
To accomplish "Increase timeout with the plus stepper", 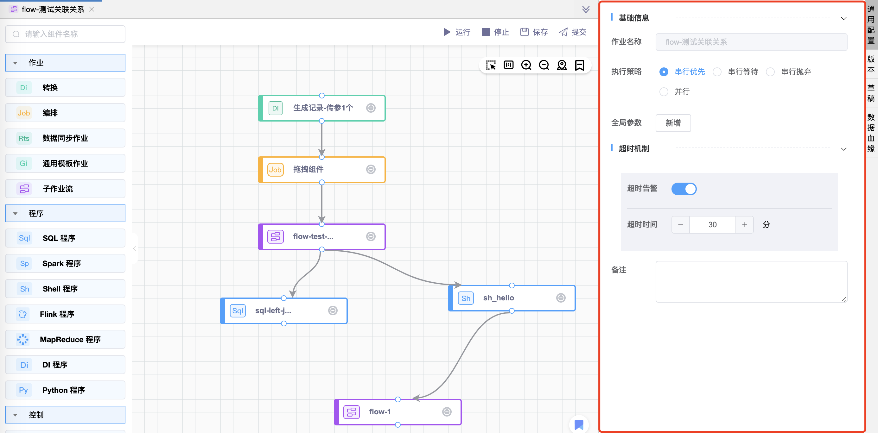I will [744, 224].
